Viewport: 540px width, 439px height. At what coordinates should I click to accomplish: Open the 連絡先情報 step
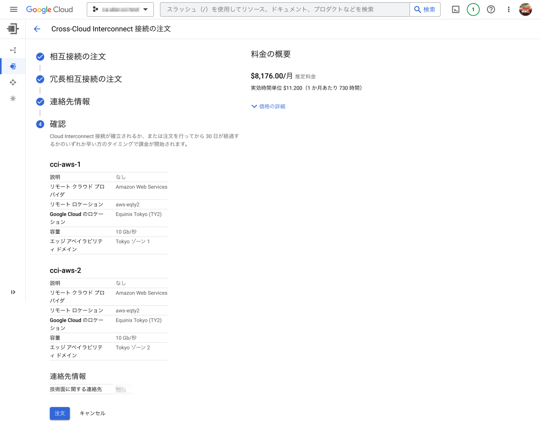click(70, 102)
